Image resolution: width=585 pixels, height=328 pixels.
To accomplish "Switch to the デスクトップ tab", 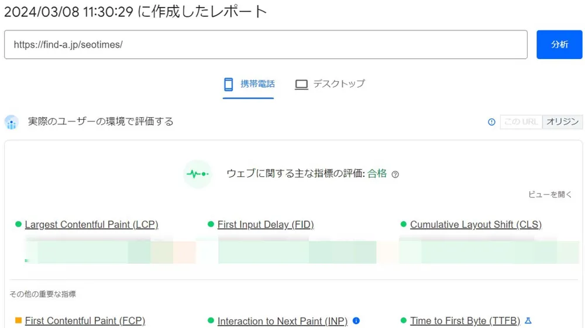I will [330, 84].
